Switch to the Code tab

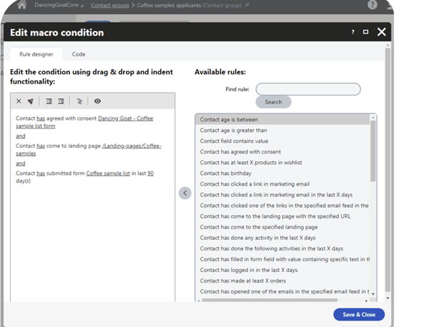[79, 54]
